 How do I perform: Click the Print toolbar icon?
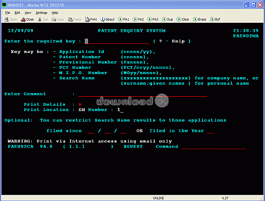pos(91,20)
